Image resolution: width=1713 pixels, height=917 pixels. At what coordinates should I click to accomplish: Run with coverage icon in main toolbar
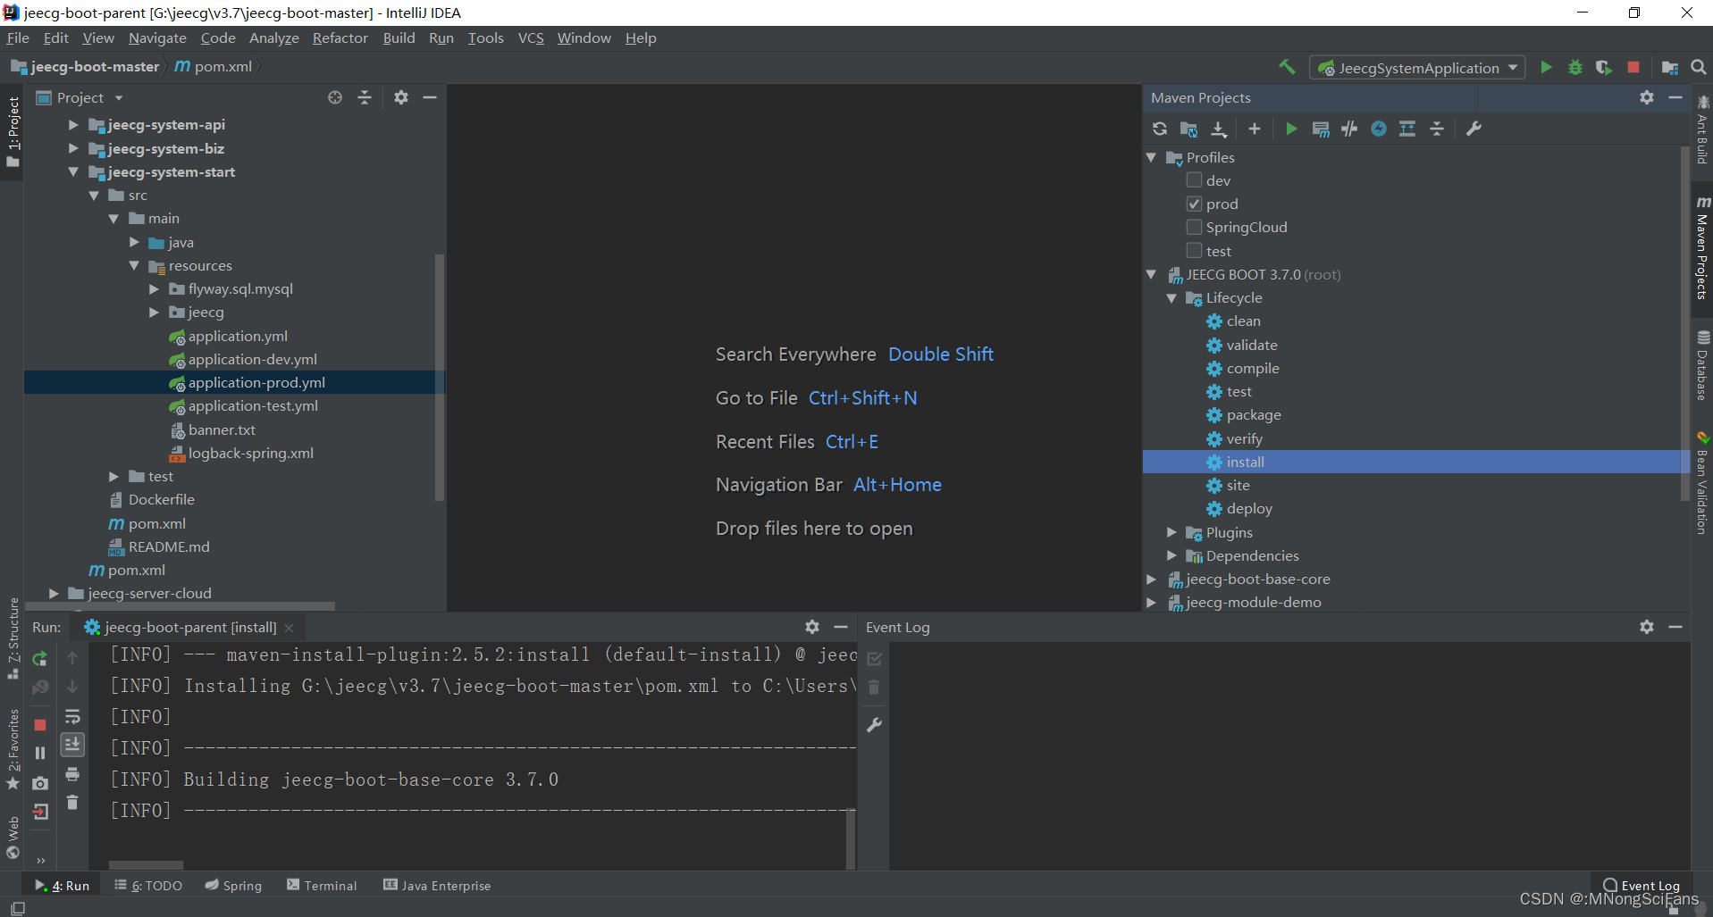1604,67
